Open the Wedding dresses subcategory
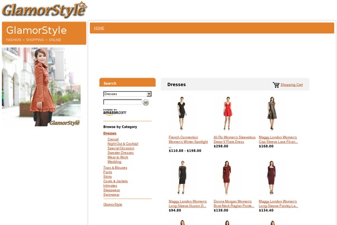The height and width of the screenshot is (225, 337). [115, 161]
